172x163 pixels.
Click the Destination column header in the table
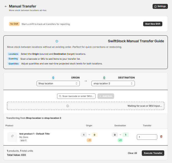click(x=120, y=125)
